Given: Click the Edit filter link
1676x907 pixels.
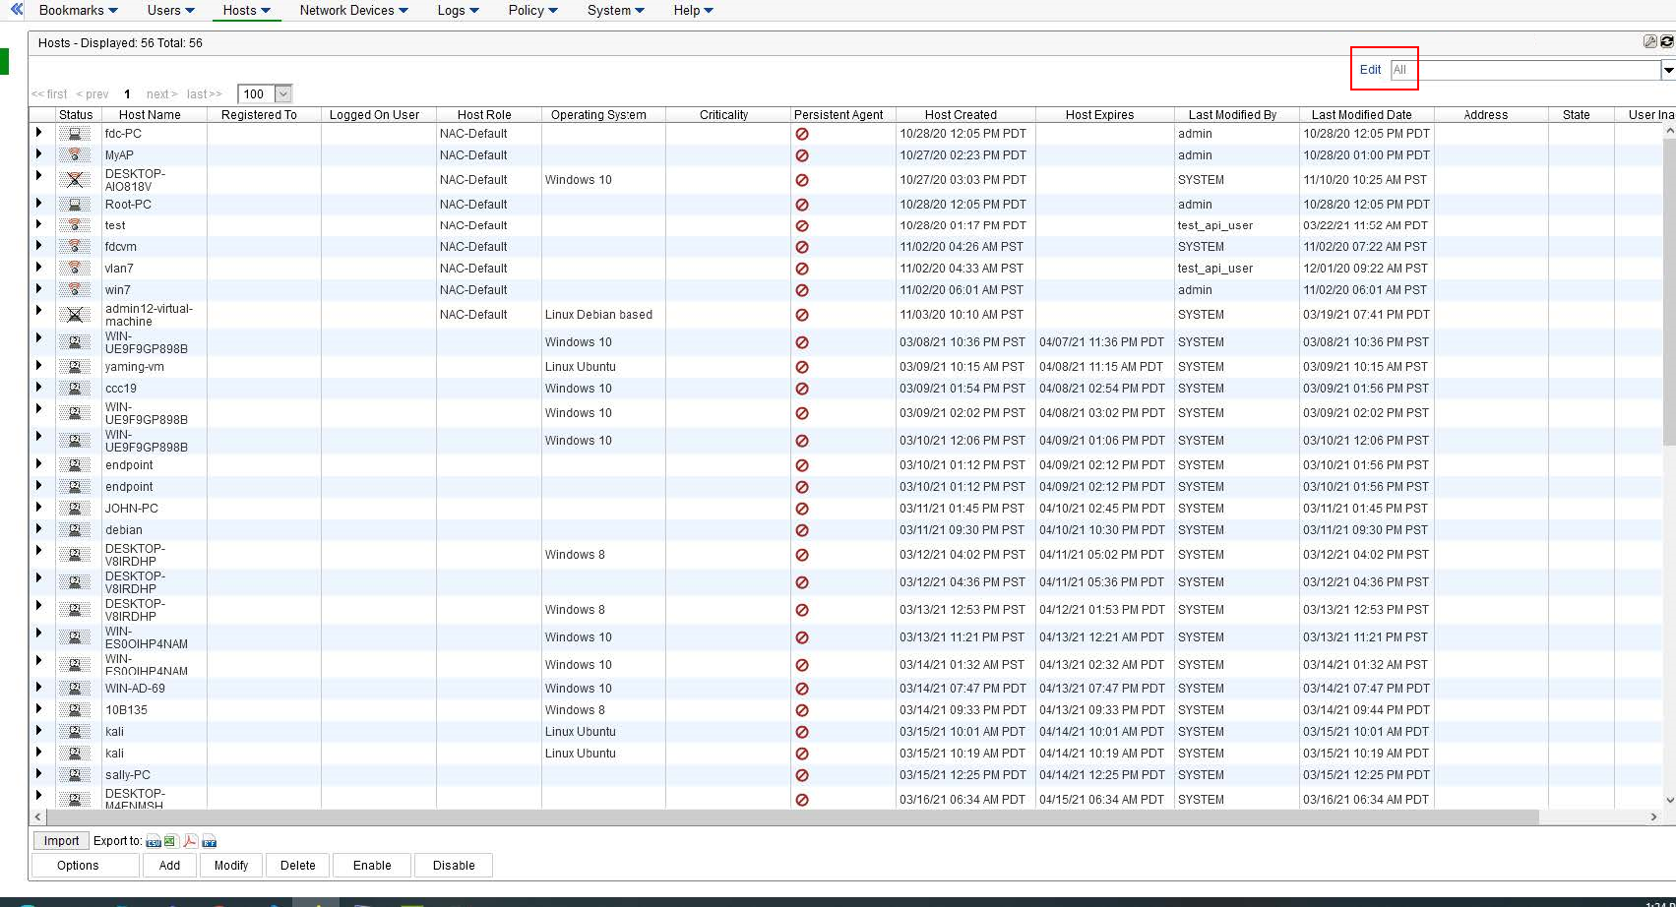Looking at the screenshot, I should coord(1370,70).
